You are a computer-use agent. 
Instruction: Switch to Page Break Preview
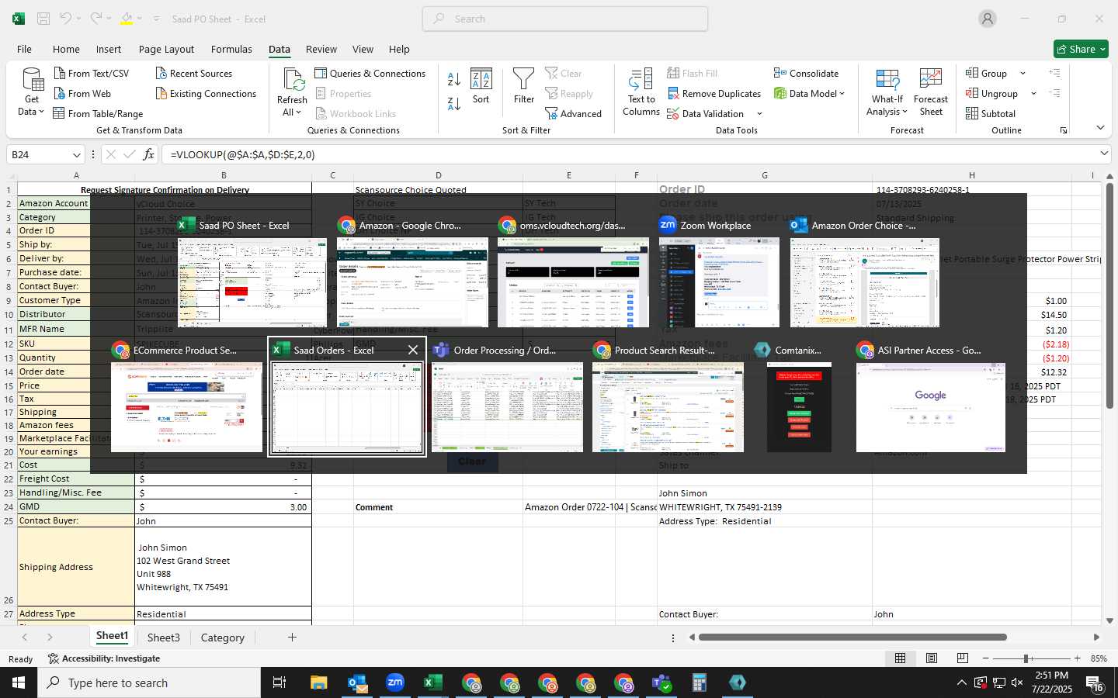[963, 658]
